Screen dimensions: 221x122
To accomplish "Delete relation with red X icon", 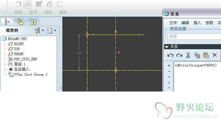I will [x=215, y=55].
